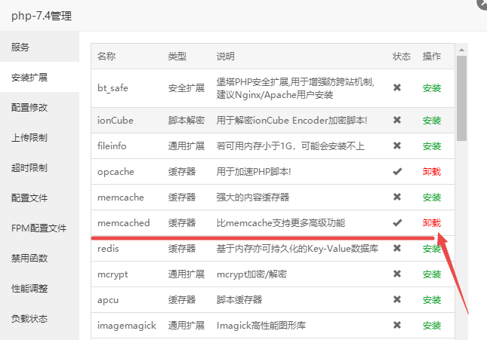View the 负载状态 tab

[x=39, y=318]
